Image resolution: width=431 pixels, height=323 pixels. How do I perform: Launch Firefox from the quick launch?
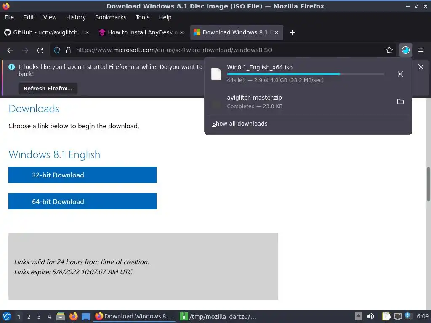73,316
